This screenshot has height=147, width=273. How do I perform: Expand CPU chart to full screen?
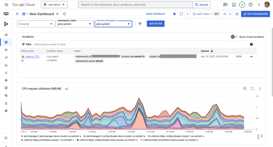coord(252,89)
